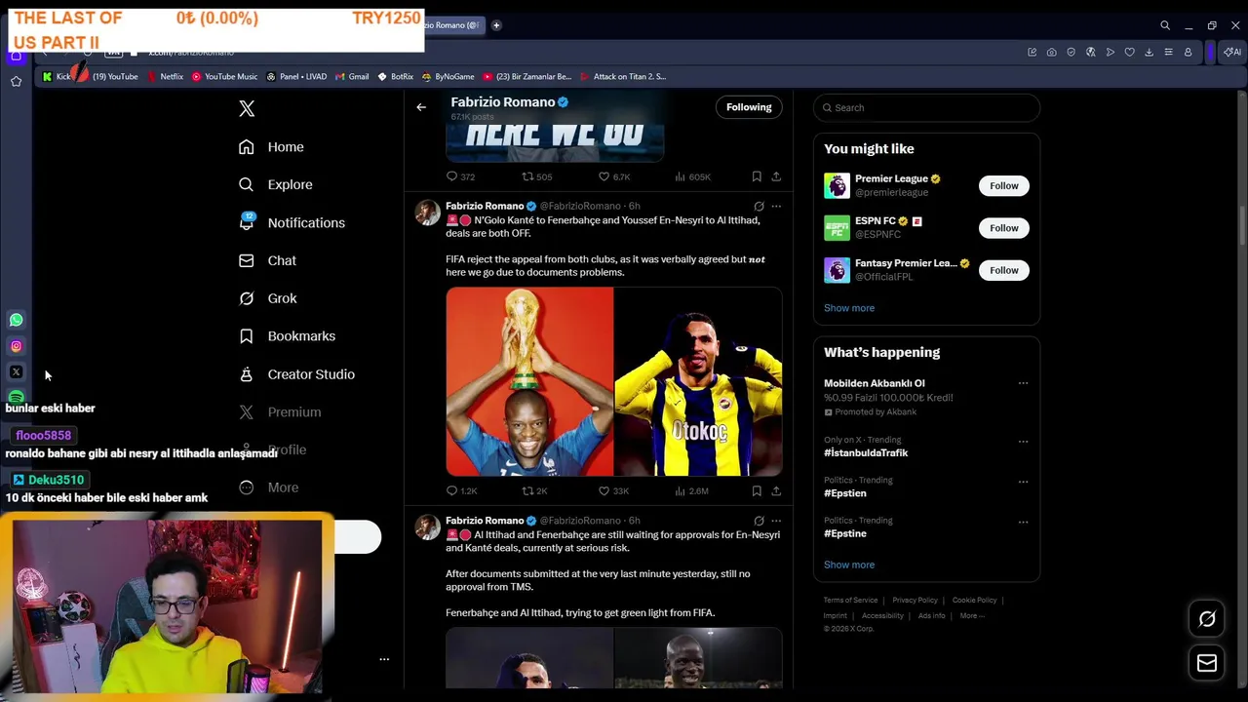The image size is (1248, 702).
Task: Open the Home page in X
Action: (x=271, y=146)
